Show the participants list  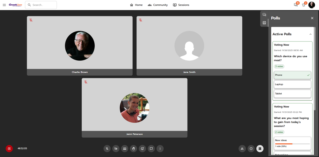point(242,149)
